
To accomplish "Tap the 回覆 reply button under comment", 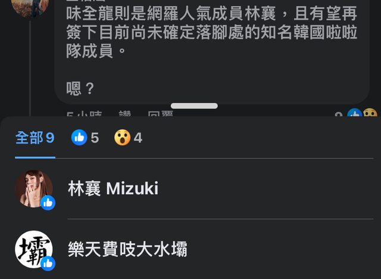I will tap(160, 114).
